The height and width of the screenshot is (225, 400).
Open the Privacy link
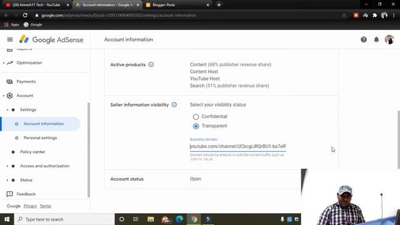(x=30, y=206)
